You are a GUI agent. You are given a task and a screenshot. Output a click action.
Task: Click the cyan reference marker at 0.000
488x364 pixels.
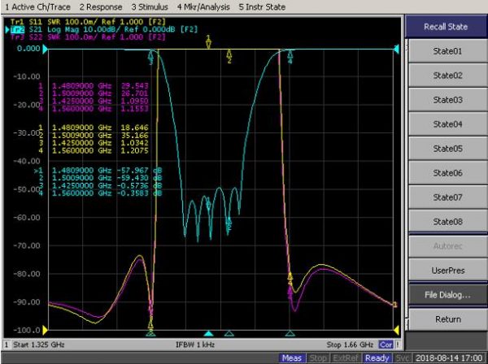[x=45, y=49]
